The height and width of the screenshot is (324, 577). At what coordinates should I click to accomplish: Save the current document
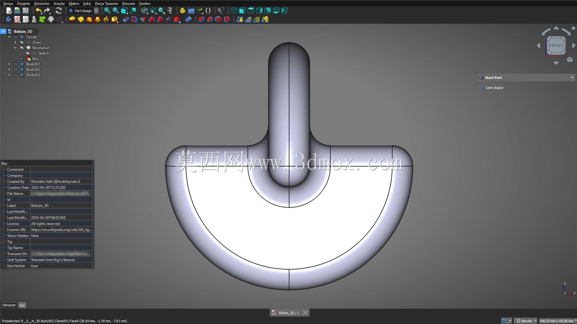click(x=26, y=11)
